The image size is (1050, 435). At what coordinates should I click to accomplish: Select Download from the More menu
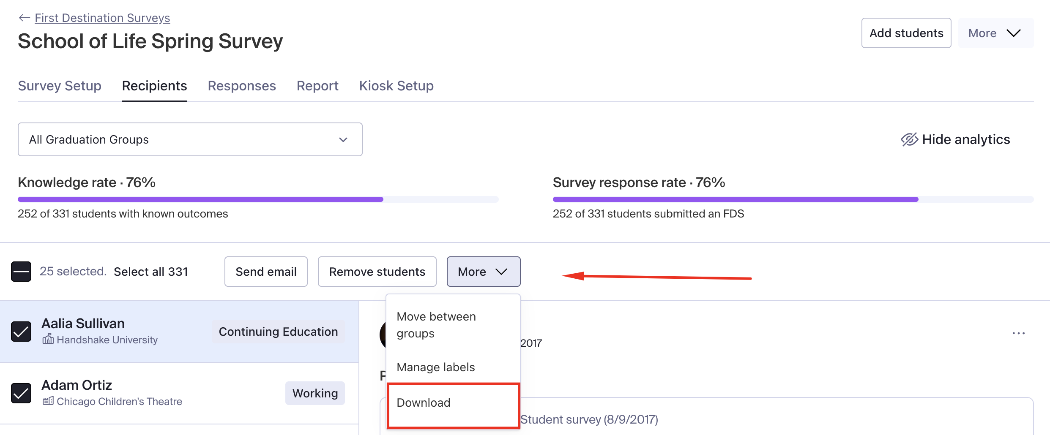click(x=423, y=402)
